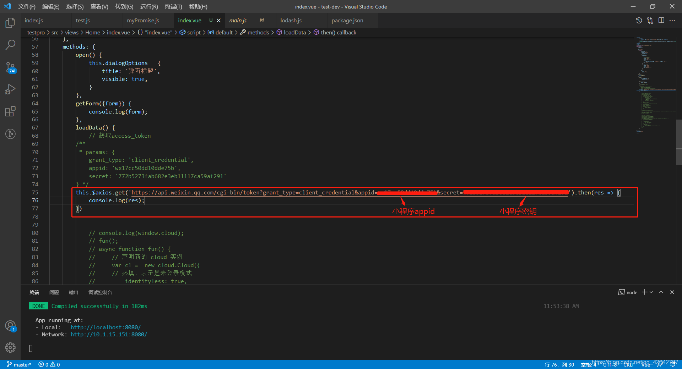Split the editor to the right
Viewport: 682px width, 369px height.
pyautogui.click(x=661, y=21)
